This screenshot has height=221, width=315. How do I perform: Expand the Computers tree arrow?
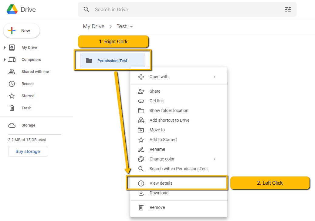coord(5,60)
